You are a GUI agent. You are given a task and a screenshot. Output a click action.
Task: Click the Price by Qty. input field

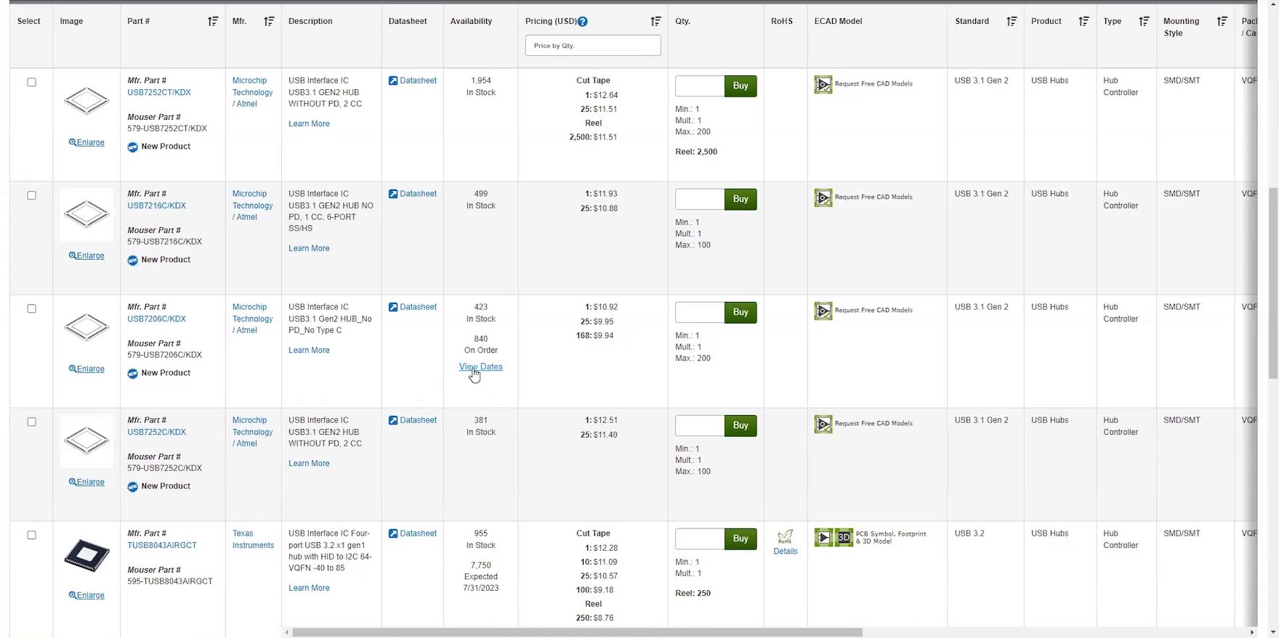click(x=593, y=46)
